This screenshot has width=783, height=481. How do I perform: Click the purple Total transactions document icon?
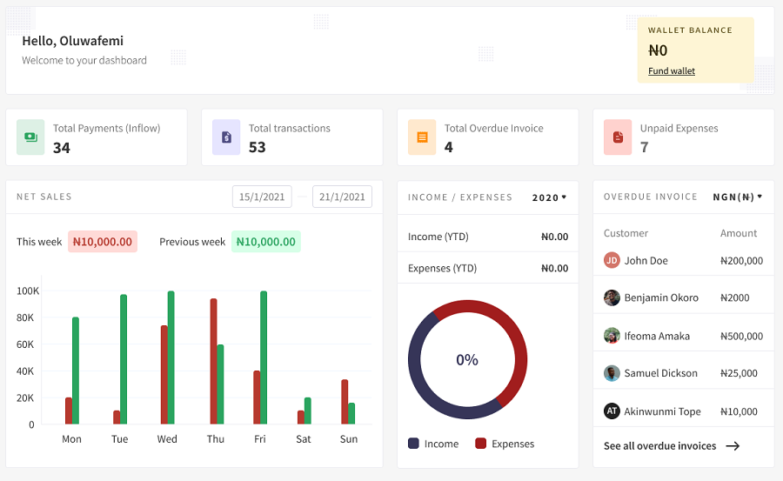(226, 137)
